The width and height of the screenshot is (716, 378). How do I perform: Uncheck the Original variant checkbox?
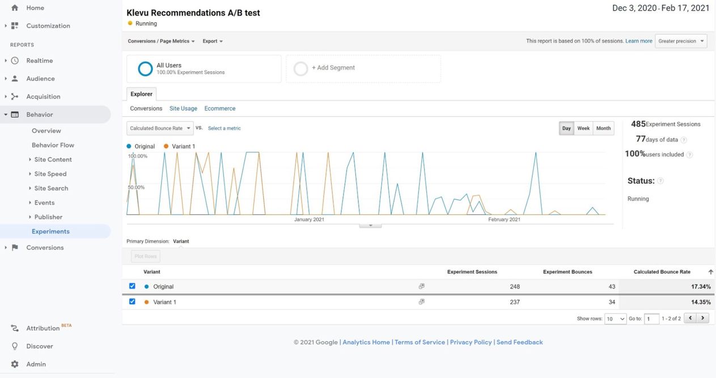click(132, 286)
